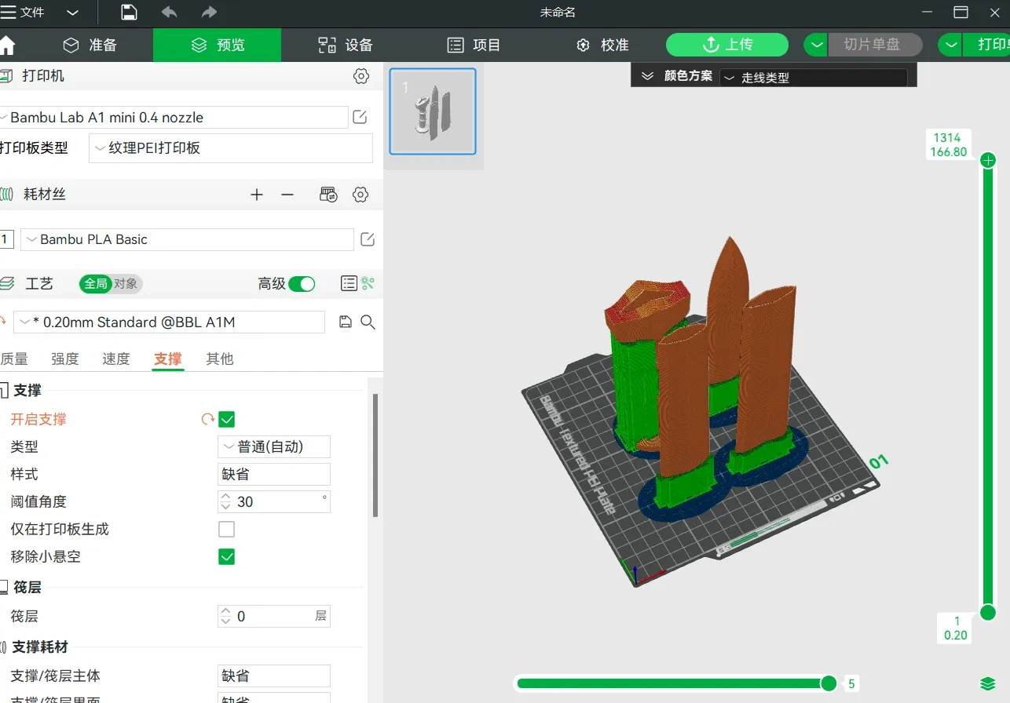Select 对象 object process mode
Viewport: 1010px width, 703px height.
(126, 283)
